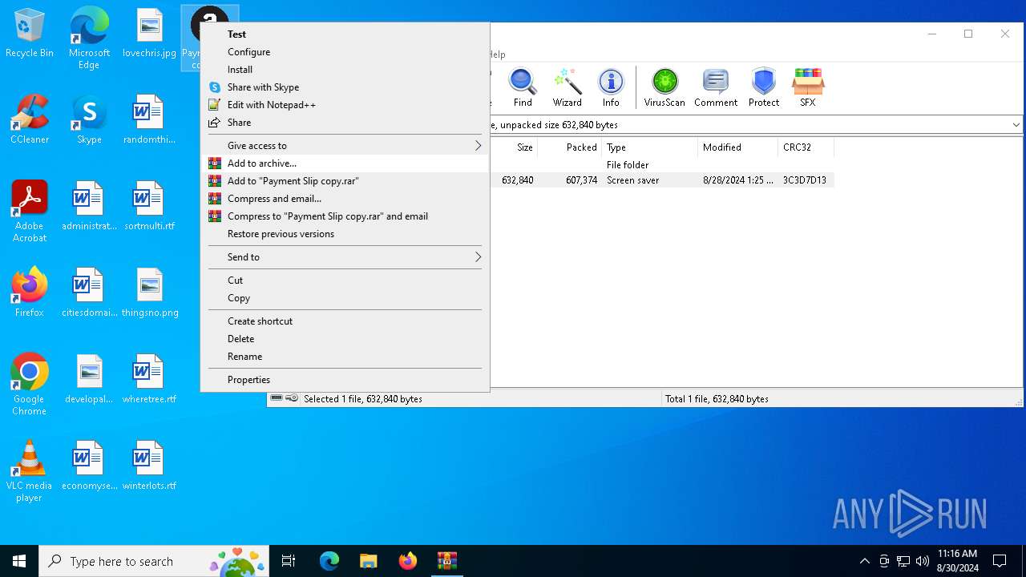Select the File folder row in WinRAR

[662, 164]
